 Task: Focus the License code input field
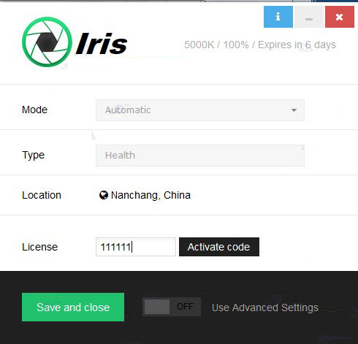[x=136, y=247]
